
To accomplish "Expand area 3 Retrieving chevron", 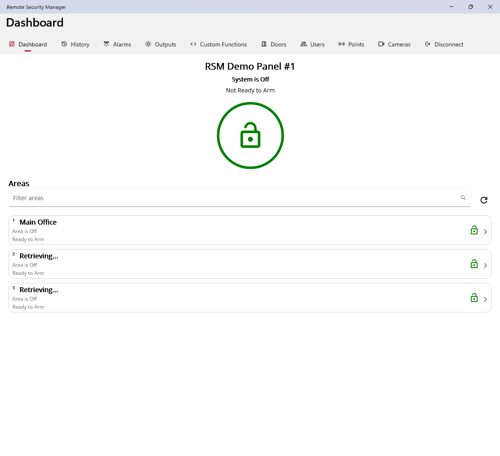I will [x=485, y=299].
